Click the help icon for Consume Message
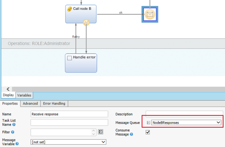 (x=131, y=134)
